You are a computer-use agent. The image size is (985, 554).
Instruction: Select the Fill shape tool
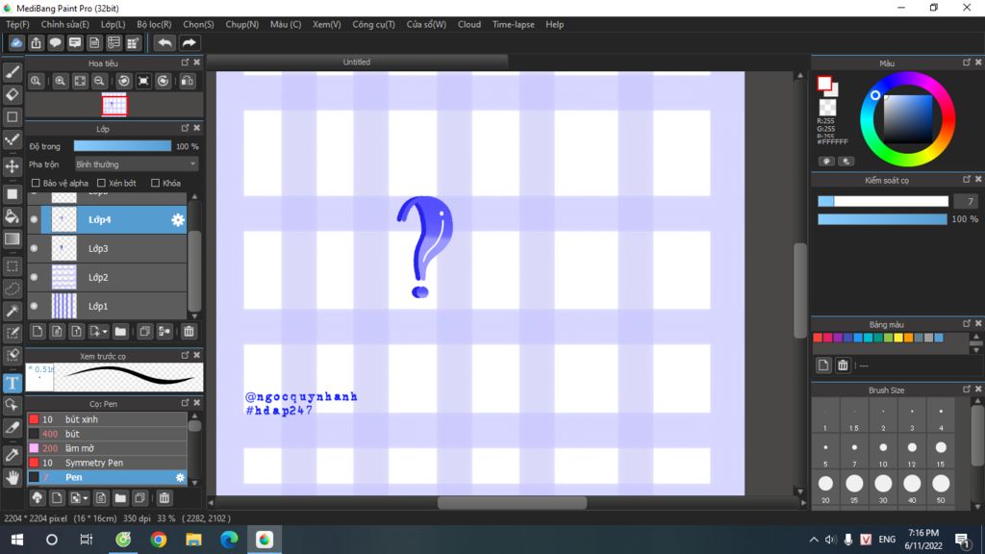(12, 193)
